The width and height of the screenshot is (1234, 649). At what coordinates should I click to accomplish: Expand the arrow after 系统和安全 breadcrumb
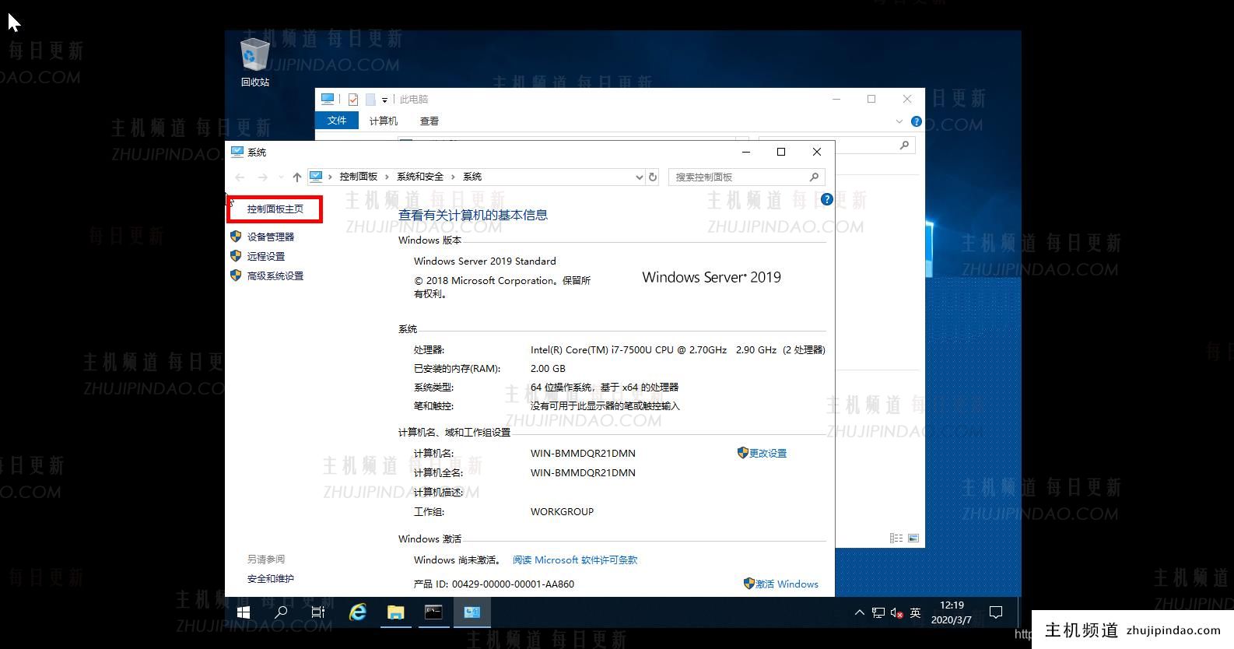click(x=453, y=177)
